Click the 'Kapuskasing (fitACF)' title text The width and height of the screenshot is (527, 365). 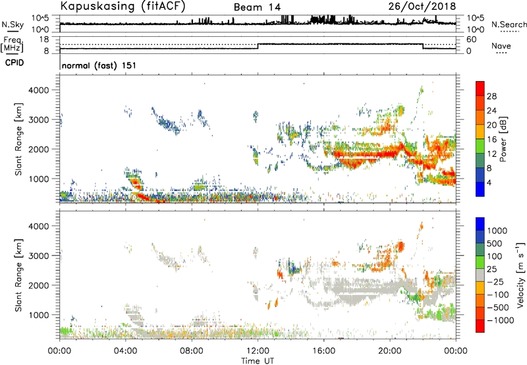click(123, 6)
